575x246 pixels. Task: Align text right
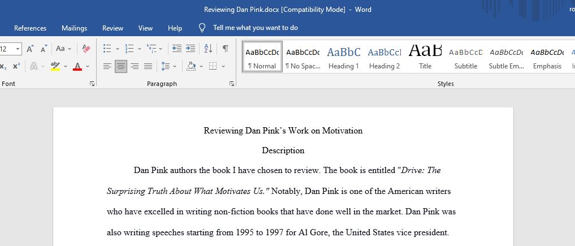click(135, 66)
